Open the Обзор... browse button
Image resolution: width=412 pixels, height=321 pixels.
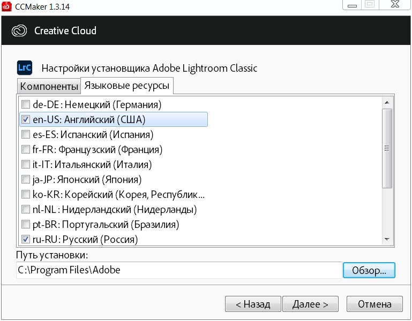[369, 270]
